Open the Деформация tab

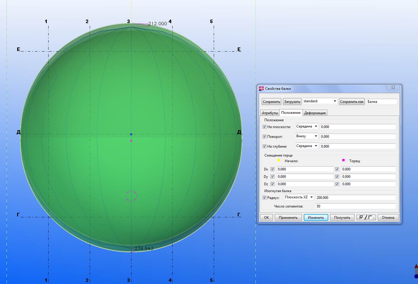pyautogui.click(x=315, y=113)
